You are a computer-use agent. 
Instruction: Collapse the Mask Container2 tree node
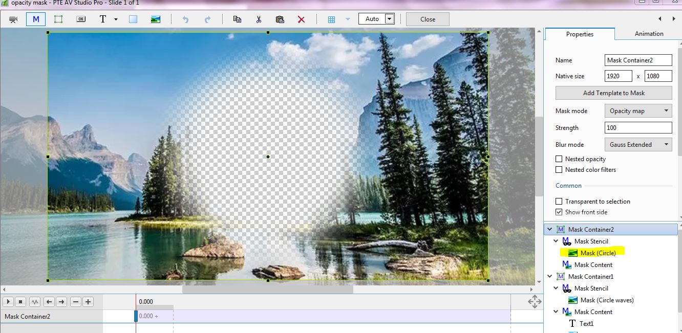[550, 230]
